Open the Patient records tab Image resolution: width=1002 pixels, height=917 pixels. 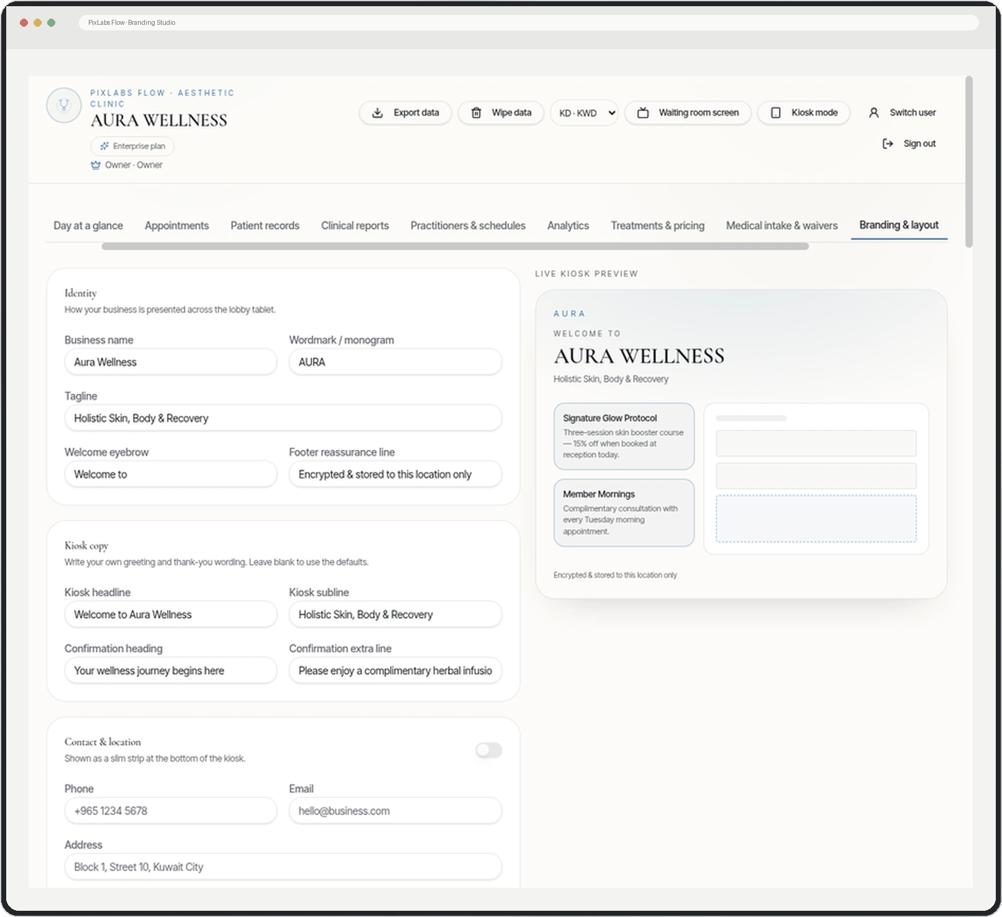coord(265,226)
